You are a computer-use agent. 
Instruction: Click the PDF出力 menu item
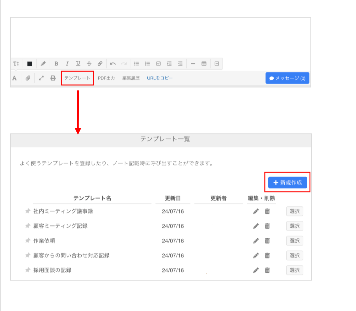coord(107,78)
